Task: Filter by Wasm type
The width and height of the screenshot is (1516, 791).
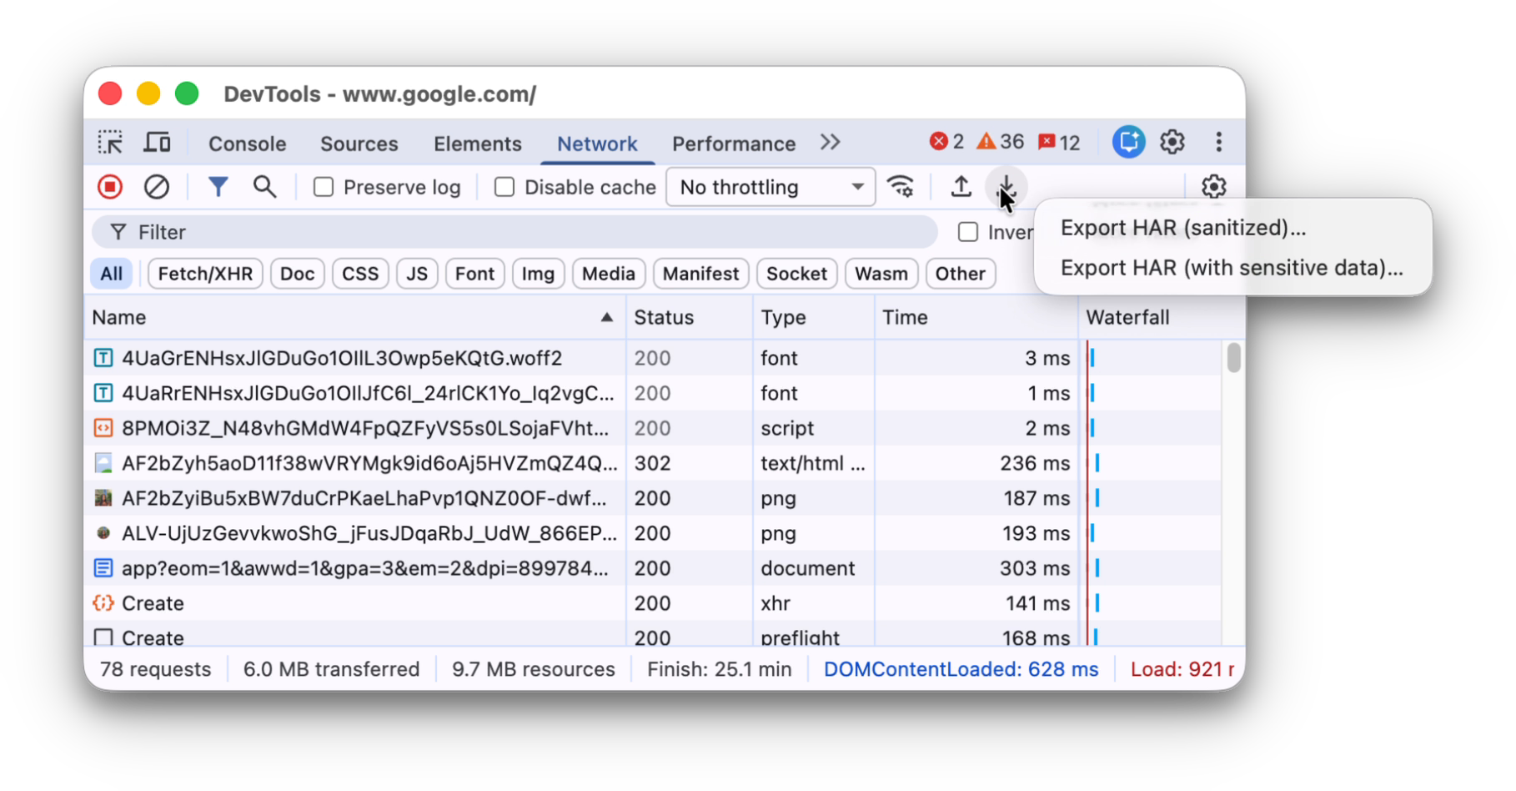Action: pos(881,274)
